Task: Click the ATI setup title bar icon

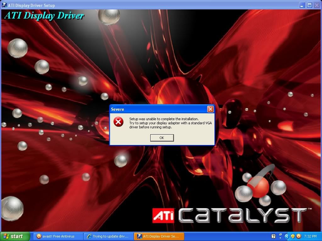Action: pyautogui.click(x=4, y=5)
